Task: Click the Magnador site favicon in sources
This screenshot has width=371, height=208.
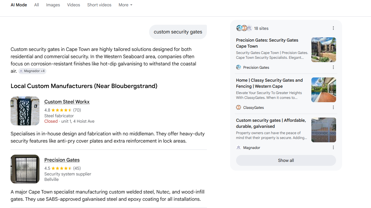Action: click(238, 147)
